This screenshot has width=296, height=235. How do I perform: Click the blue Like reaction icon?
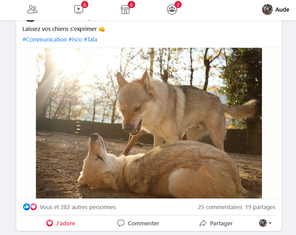[x=27, y=207]
